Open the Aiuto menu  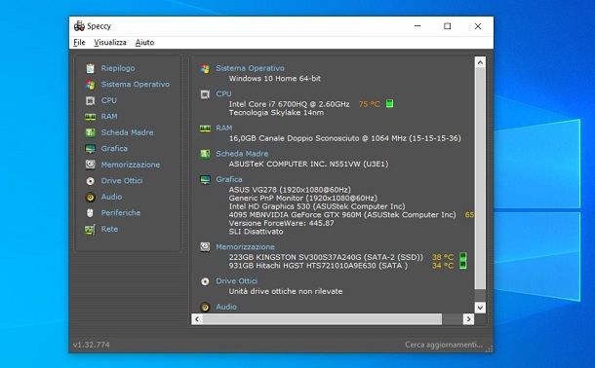click(144, 43)
